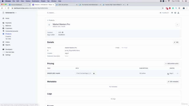Click the Developers sidebar icon
This screenshot has height=106, width=189.
(x=3, y=49)
